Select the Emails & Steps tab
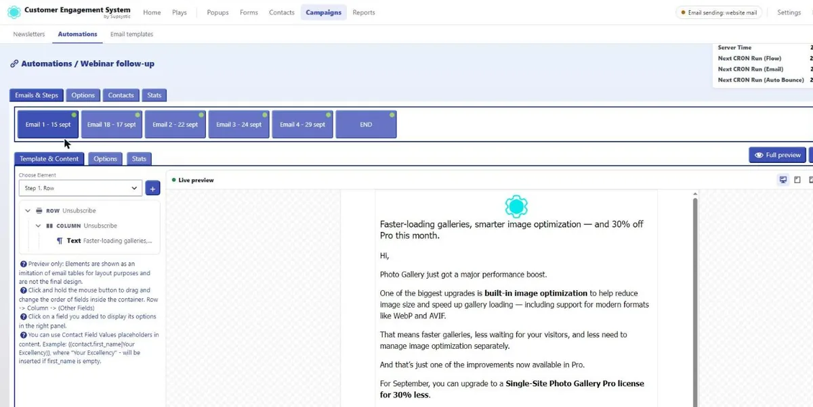This screenshot has width=813, height=407. [x=37, y=95]
